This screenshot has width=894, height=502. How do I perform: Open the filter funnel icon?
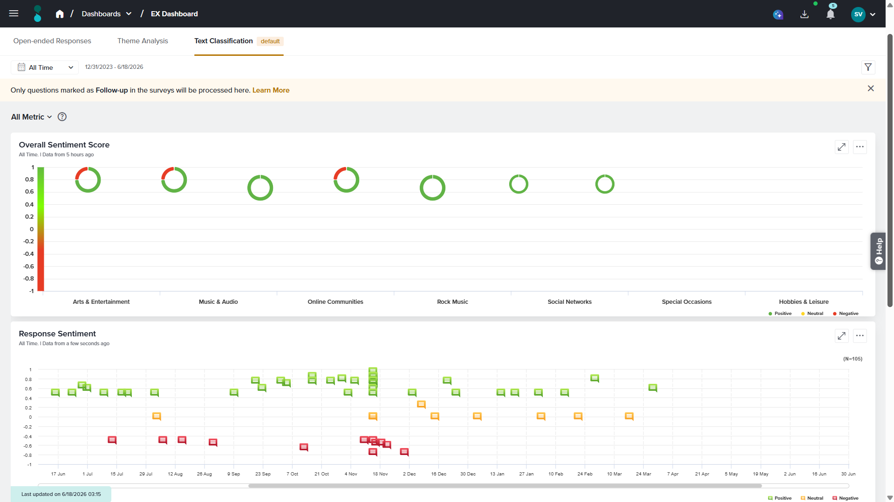click(x=868, y=67)
